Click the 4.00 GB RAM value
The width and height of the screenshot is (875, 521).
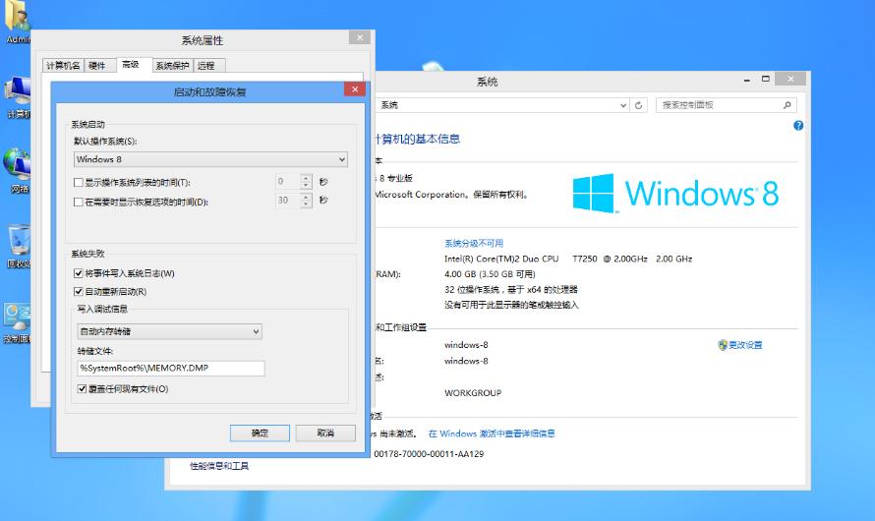tap(490, 274)
